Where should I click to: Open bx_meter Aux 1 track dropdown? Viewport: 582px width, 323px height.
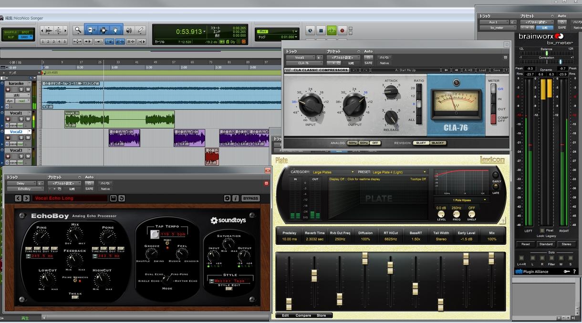pos(494,22)
